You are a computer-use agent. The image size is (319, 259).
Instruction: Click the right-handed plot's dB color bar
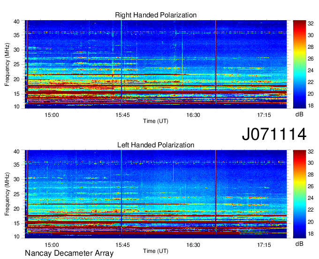(x=299, y=64)
